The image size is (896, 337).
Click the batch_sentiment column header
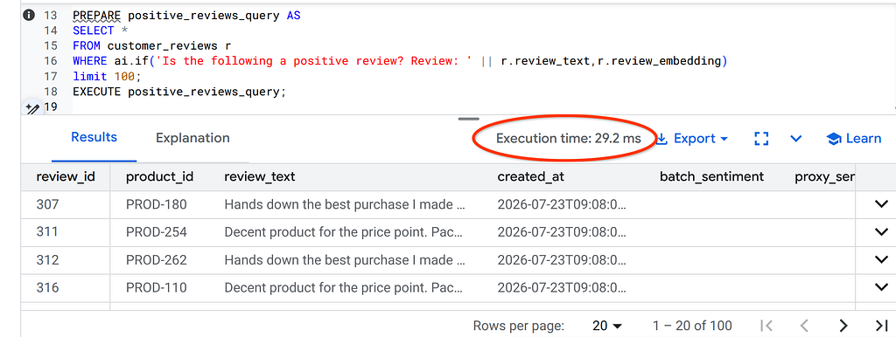[711, 176]
